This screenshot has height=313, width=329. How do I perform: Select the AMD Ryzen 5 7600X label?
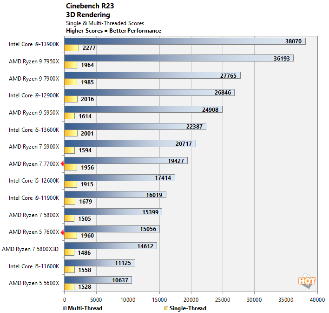34,232
